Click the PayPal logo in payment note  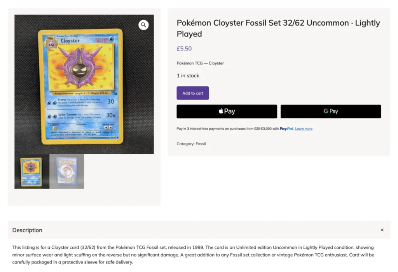pyautogui.click(x=286, y=129)
